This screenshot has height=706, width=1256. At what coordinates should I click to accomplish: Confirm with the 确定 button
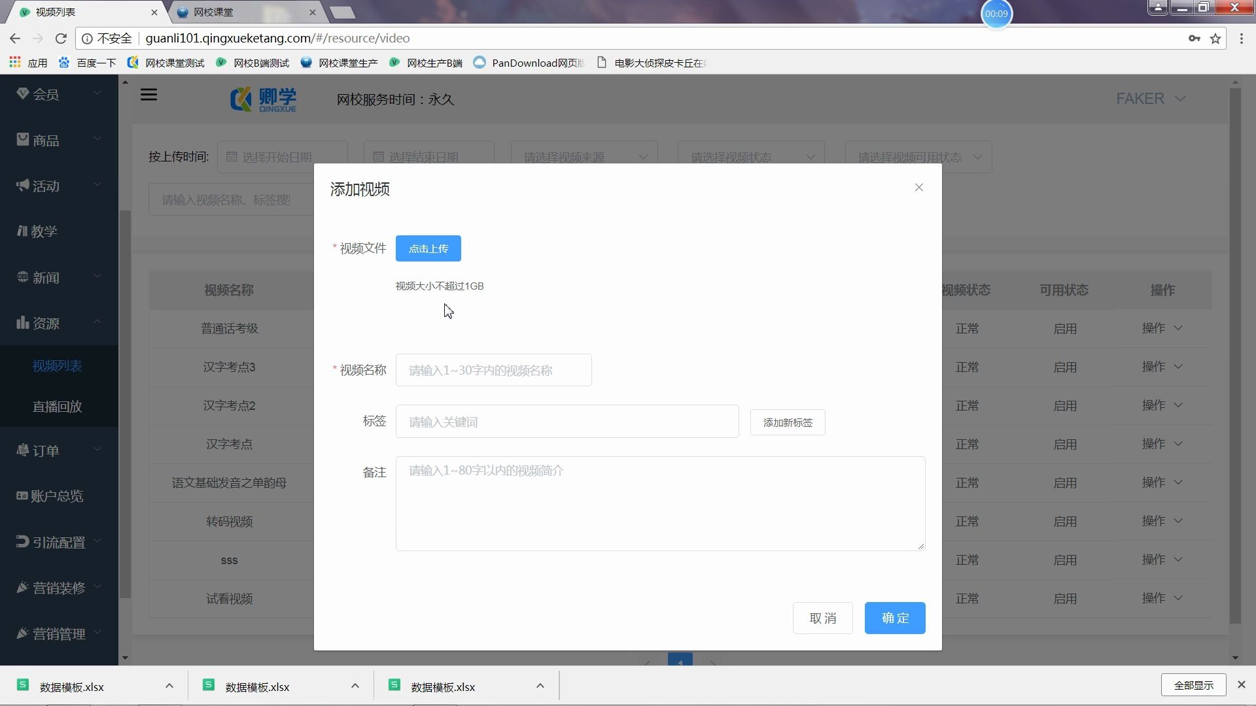pos(894,618)
